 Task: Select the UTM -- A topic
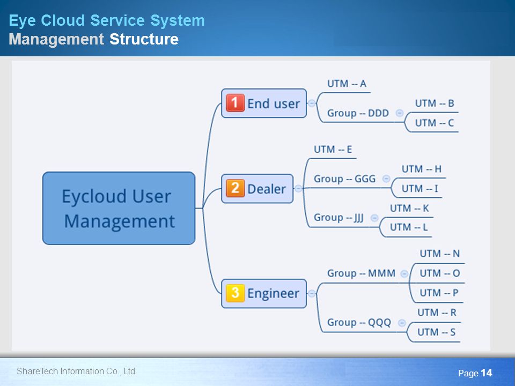[x=347, y=84]
